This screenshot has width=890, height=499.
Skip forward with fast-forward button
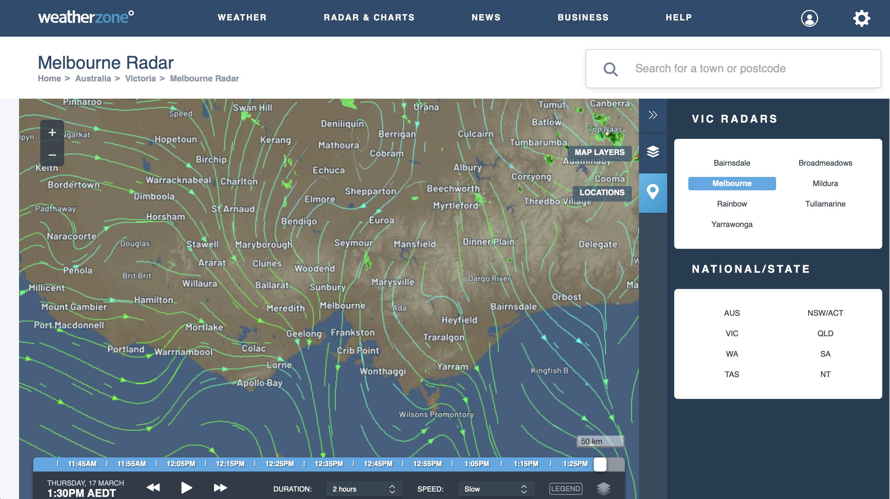tap(220, 488)
